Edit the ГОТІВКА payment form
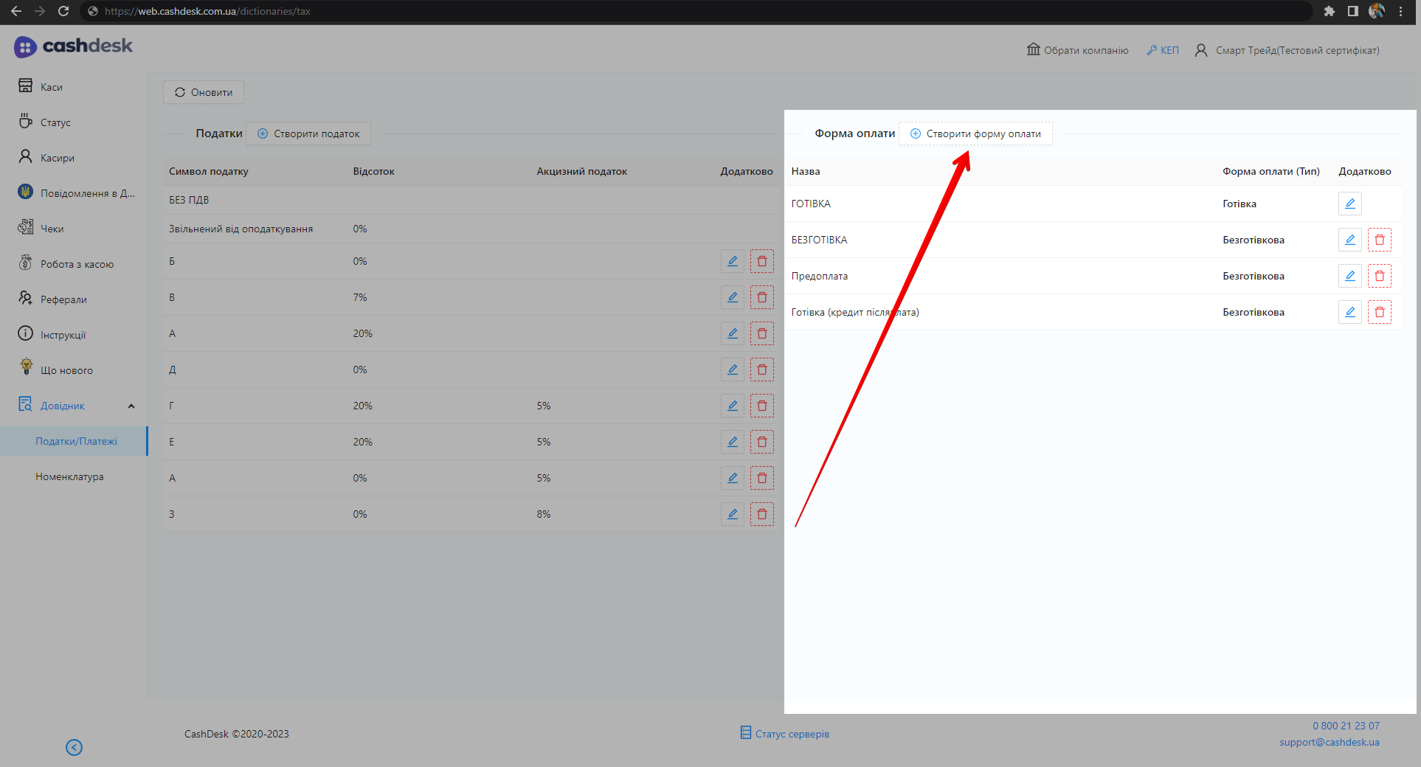The height and width of the screenshot is (767, 1421). [x=1349, y=204]
